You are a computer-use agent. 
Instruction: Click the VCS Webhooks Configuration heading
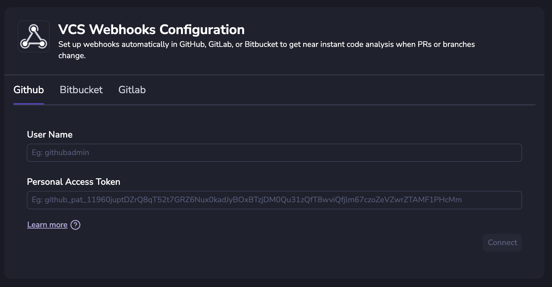pyautogui.click(x=151, y=30)
